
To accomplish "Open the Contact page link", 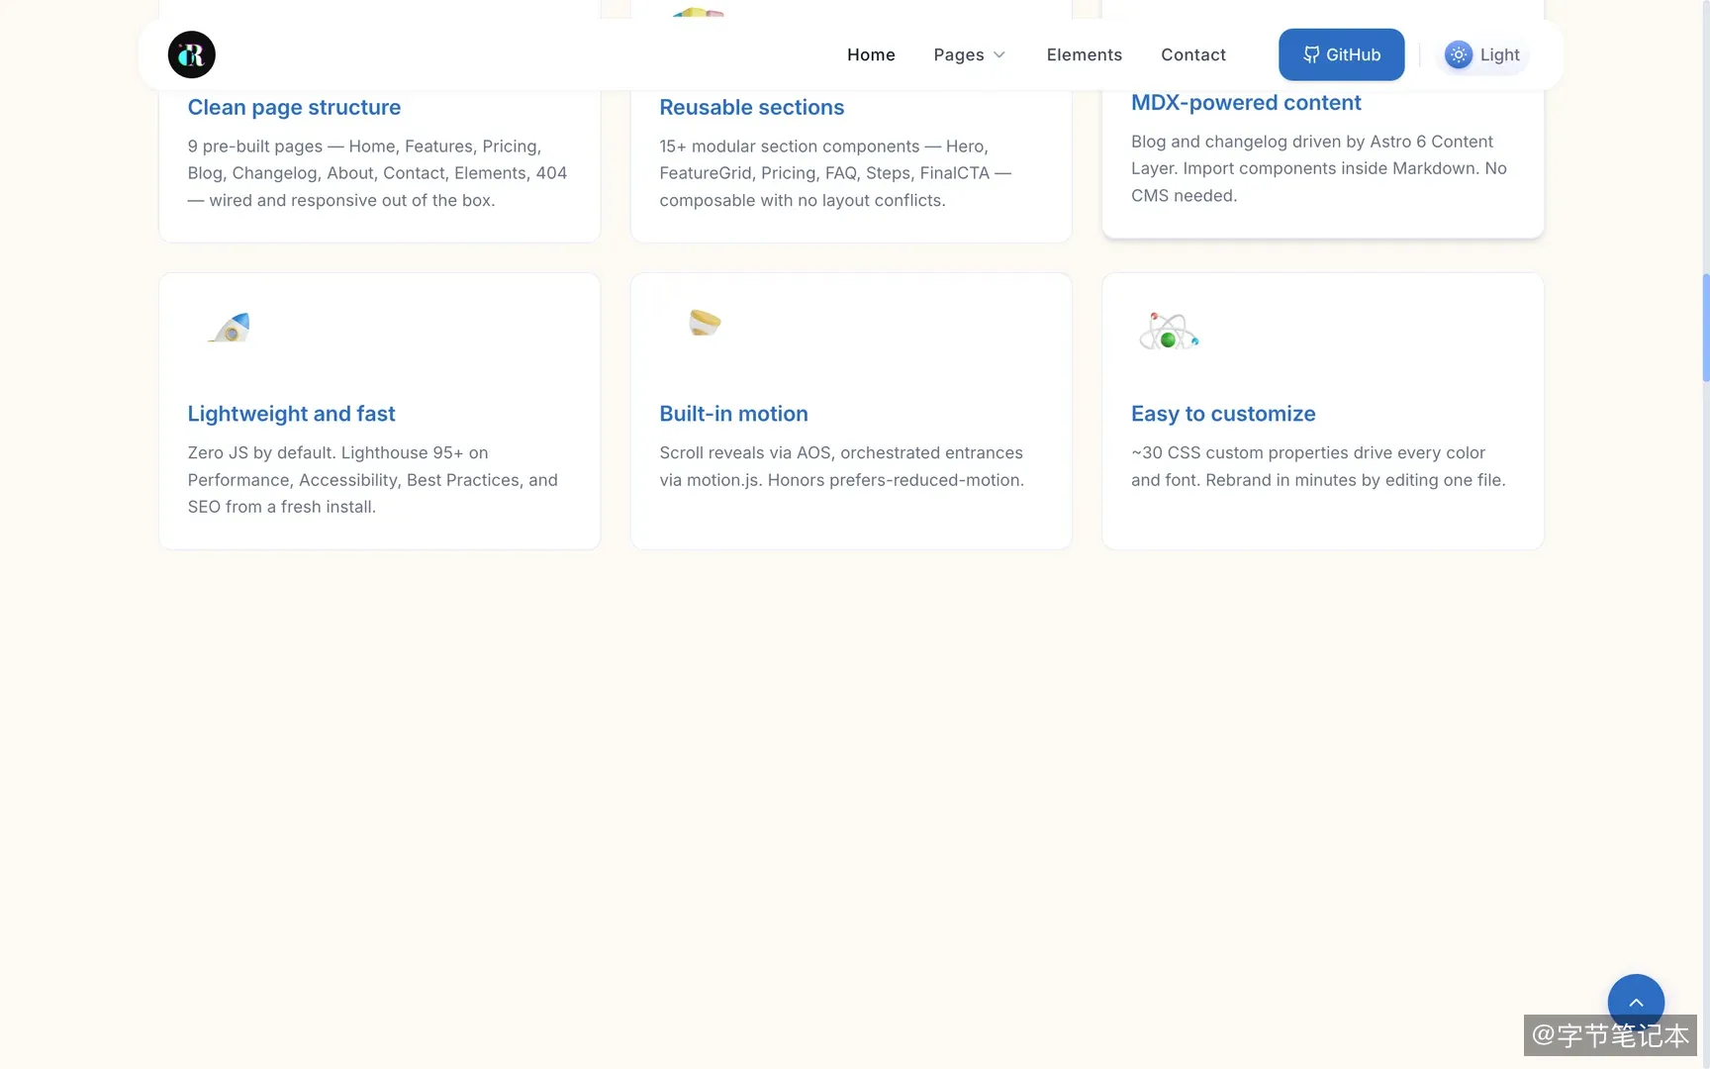I will click(1192, 54).
